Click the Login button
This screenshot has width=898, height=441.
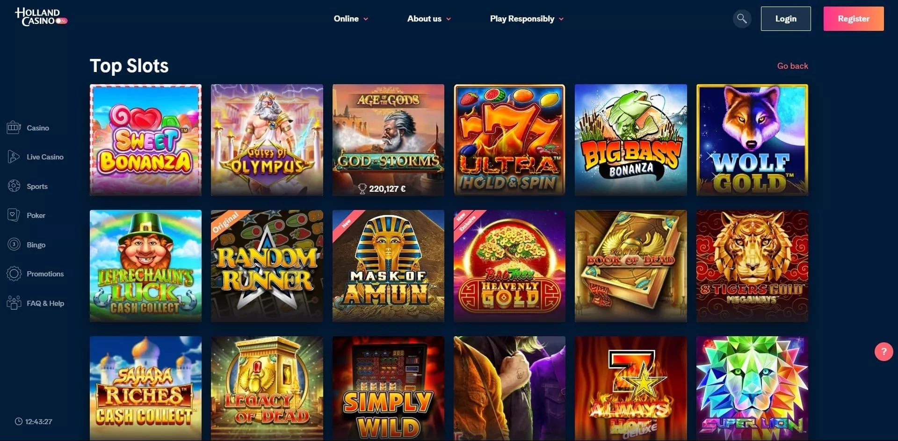pyautogui.click(x=786, y=19)
